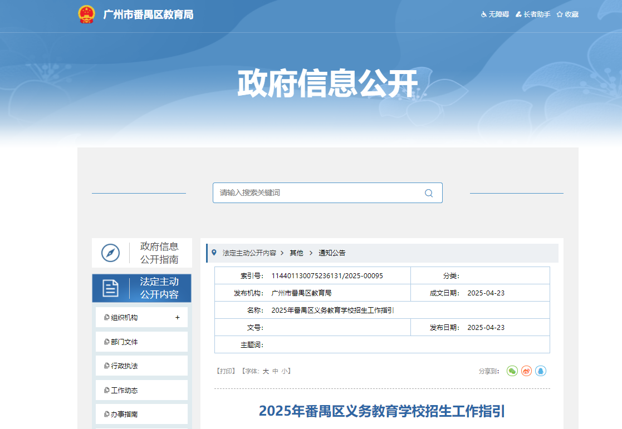Select 工作动态 sidebar item
This screenshot has height=429, width=622.
pos(124,391)
